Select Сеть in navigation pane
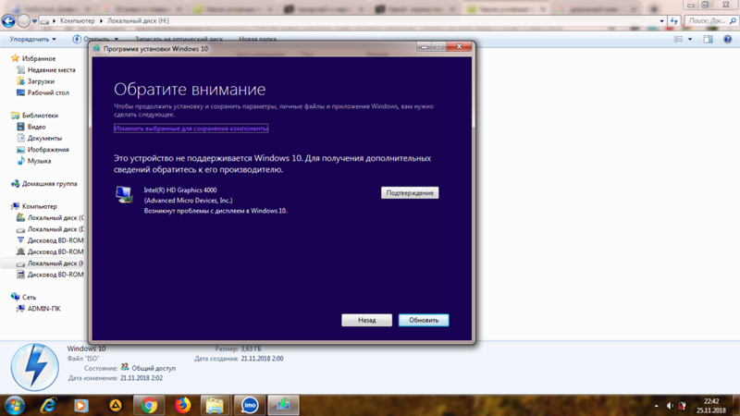The height and width of the screenshot is (416, 740). point(24,297)
